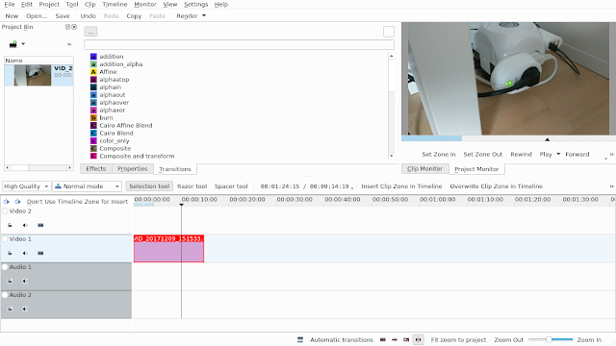Mute the Audio 2 track
This screenshot has height=346, width=616.
[x=25, y=309]
